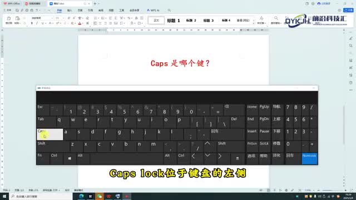Open CapCut from the taskbar

(90, 196)
